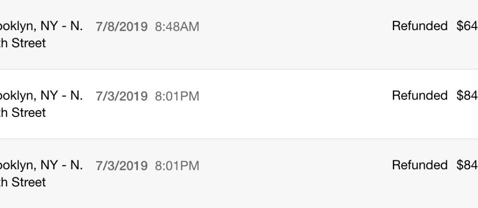
Task: Click the $64 refunded amount
Action: click(467, 26)
